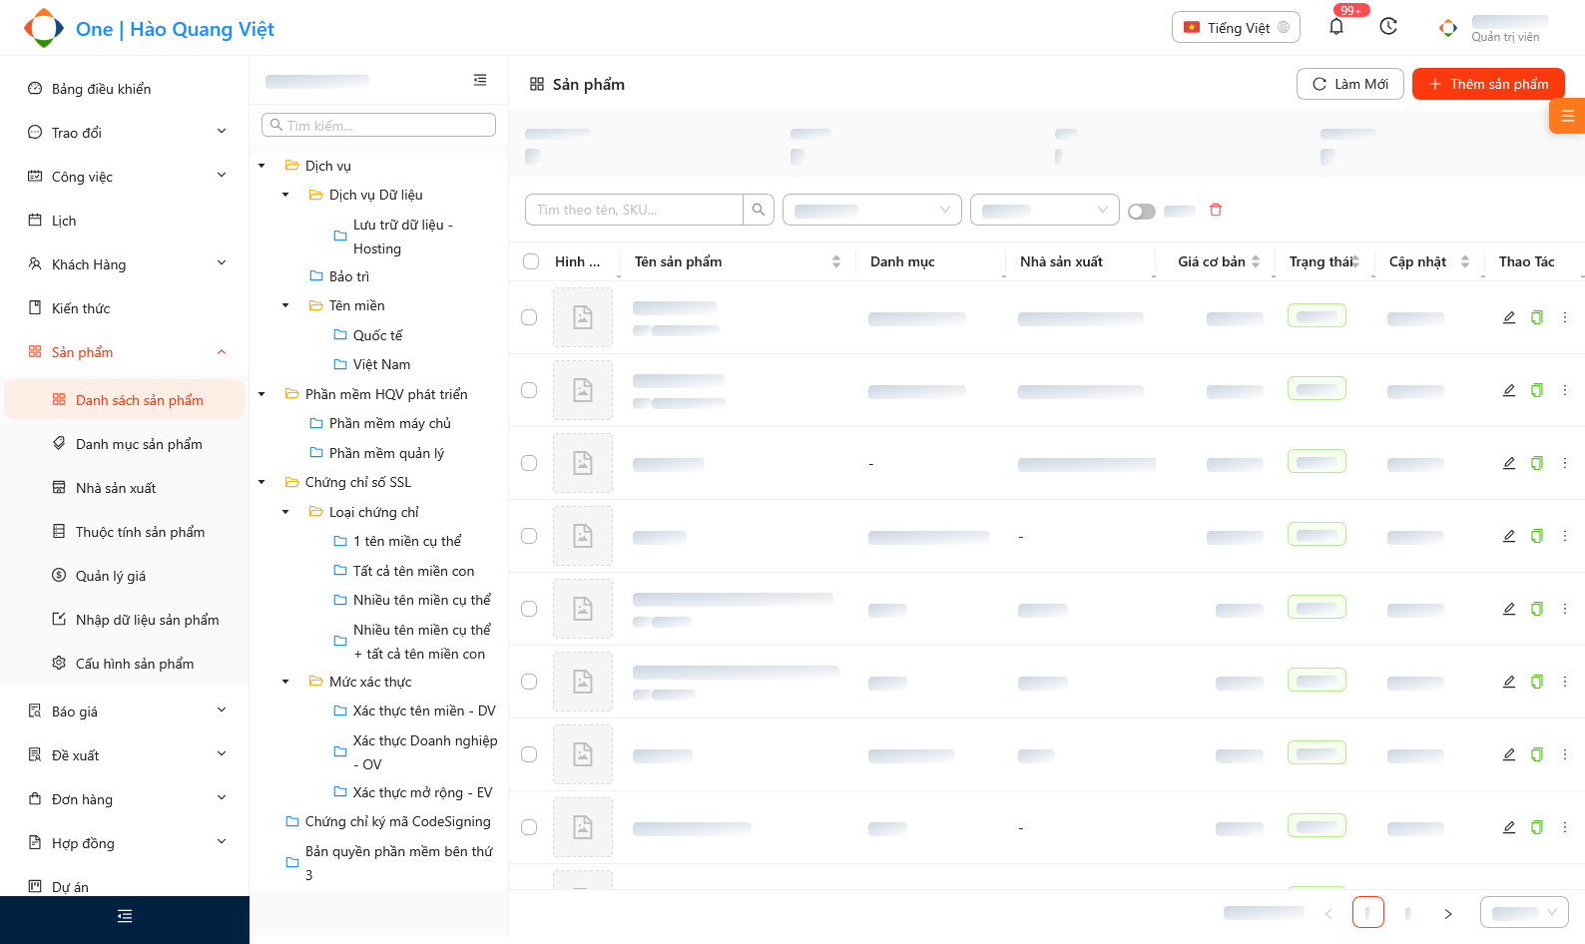Open Bảng điều khiển in sidebar
The height and width of the screenshot is (944, 1585).
pyautogui.click(x=126, y=88)
